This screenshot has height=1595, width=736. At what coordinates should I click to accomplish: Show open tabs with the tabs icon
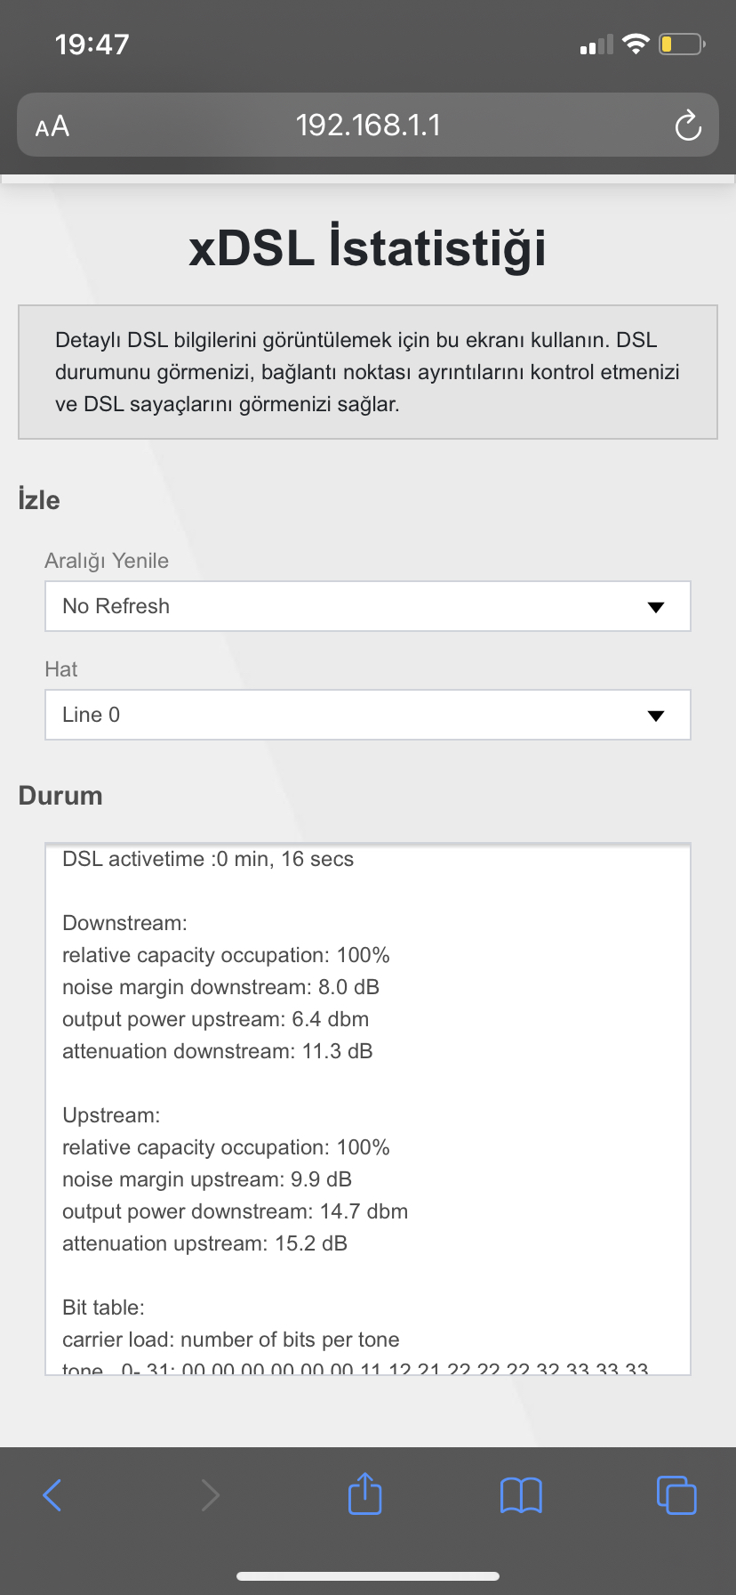click(x=676, y=1494)
